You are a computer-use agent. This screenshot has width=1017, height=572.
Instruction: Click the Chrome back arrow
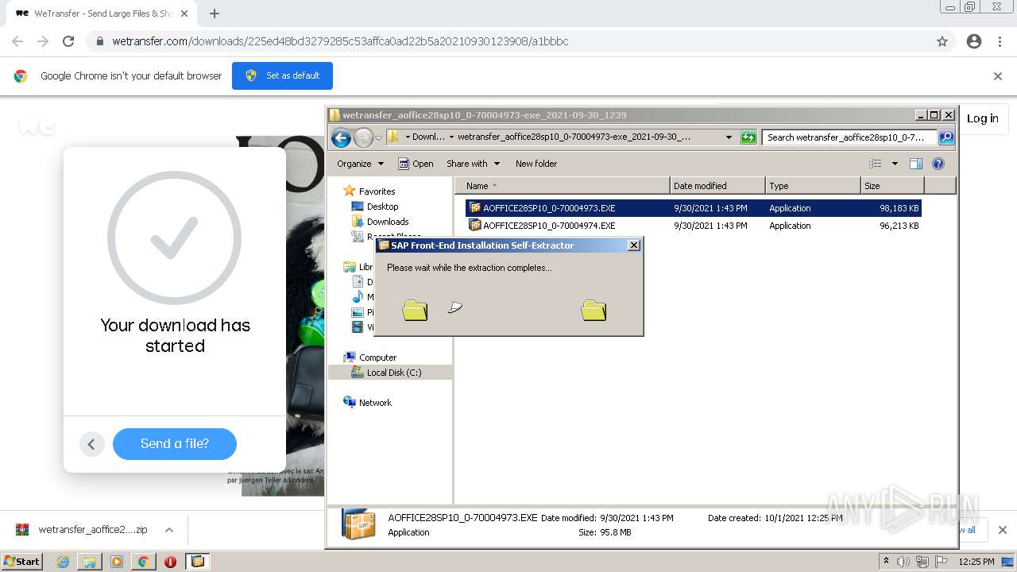point(17,41)
